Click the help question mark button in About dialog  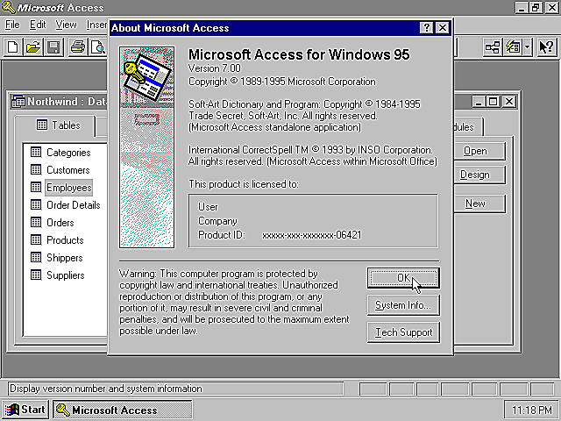tap(426, 28)
